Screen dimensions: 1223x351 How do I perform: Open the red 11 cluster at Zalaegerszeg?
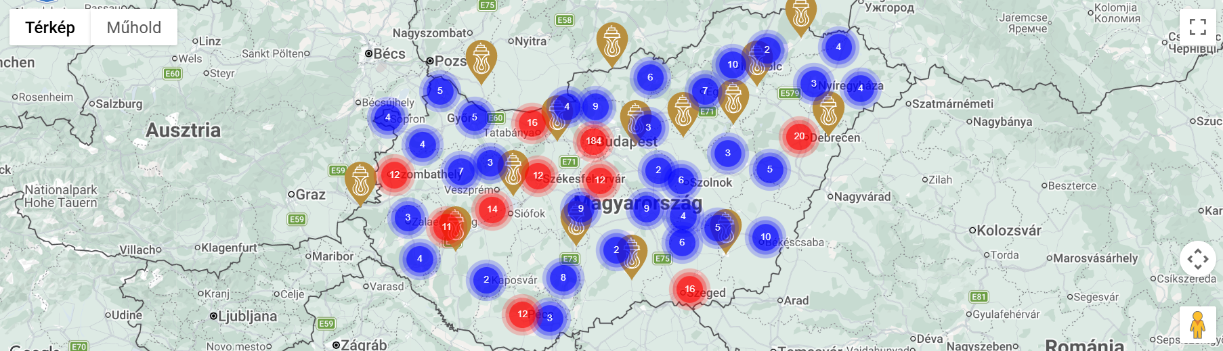tap(446, 227)
